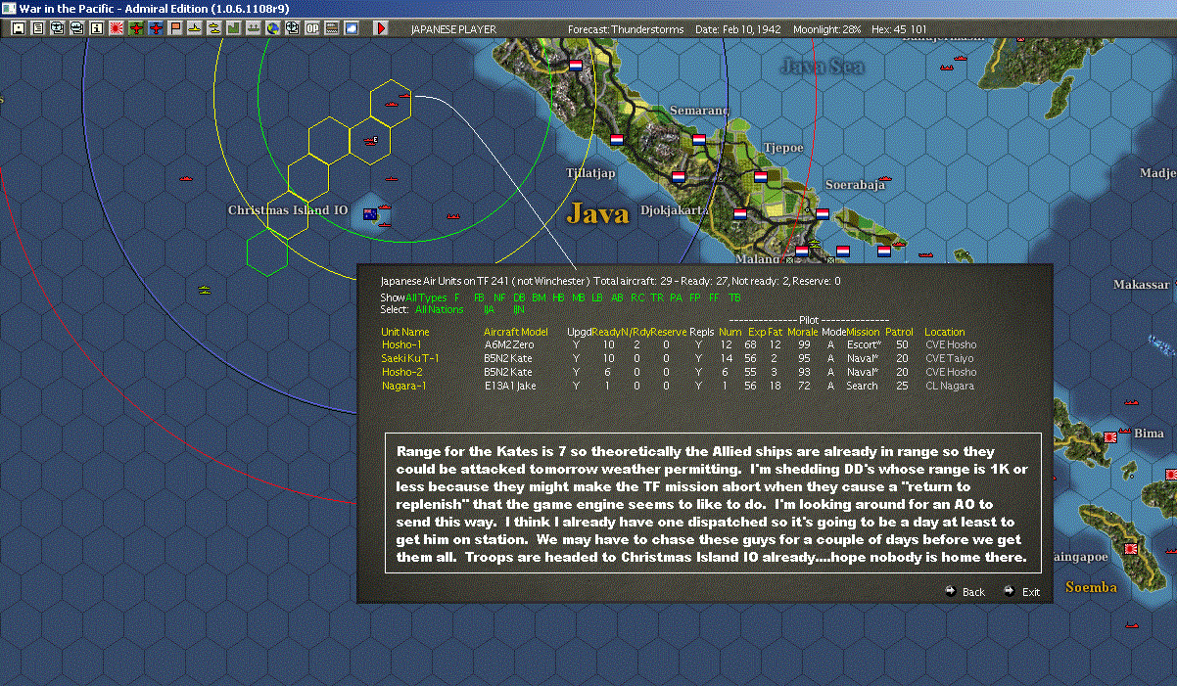The width and height of the screenshot is (1177, 686).
Task: Select Christmas Island IO base flag icon
Action: coord(370,214)
